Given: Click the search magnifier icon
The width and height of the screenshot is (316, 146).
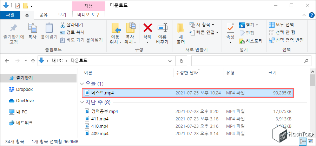Looking at the screenshot, I should tap(306, 61).
